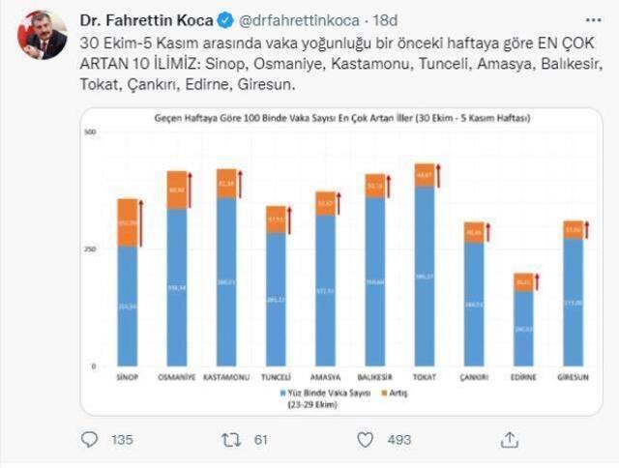The height and width of the screenshot is (468, 619).
Task: Click the SİNOP axis label
Action: [x=127, y=376]
